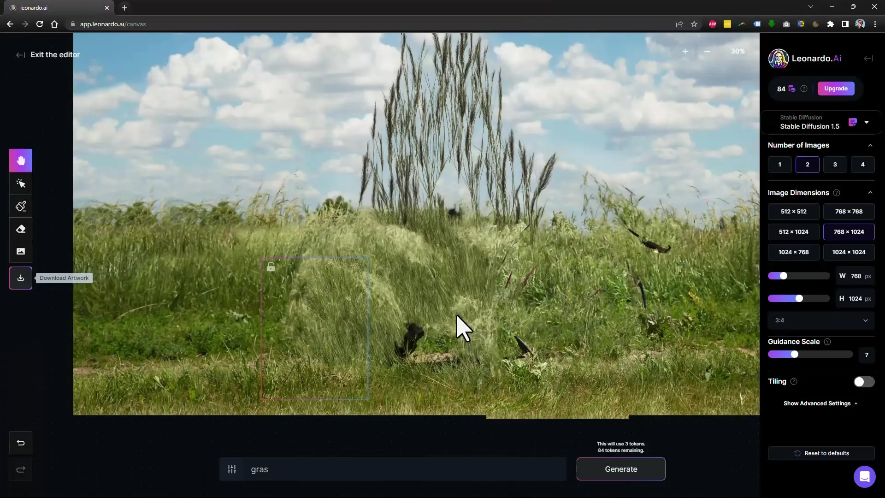Click the Guidance Scale value 7
Viewport: 885px width, 498px height.
tap(867, 355)
